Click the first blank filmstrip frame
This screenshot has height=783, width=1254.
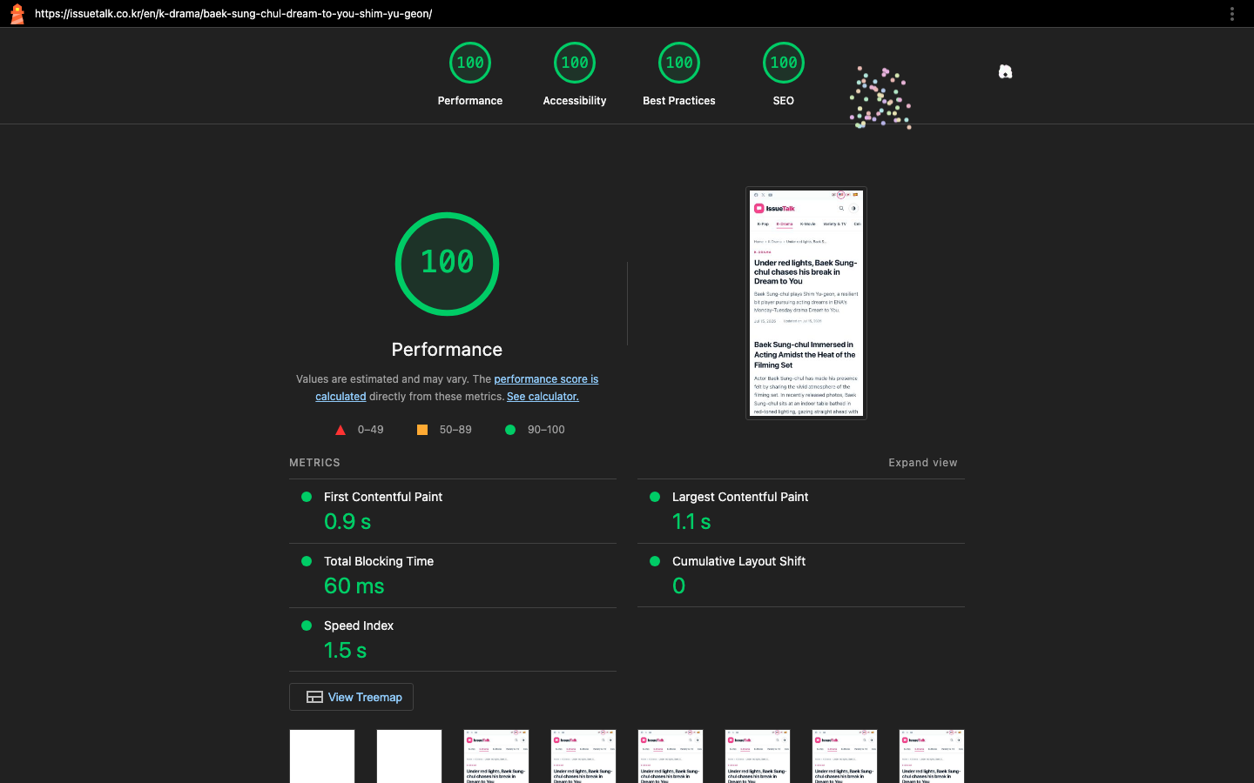point(322,756)
